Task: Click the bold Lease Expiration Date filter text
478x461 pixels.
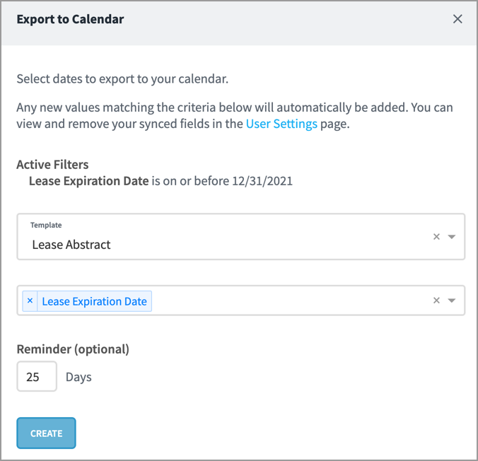Action: (89, 181)
